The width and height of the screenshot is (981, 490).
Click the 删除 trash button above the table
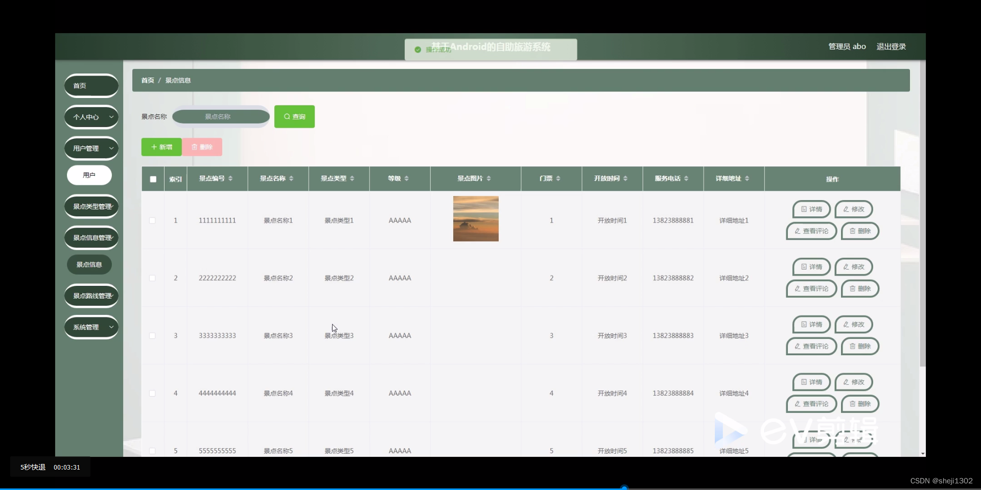click(202, 146)
